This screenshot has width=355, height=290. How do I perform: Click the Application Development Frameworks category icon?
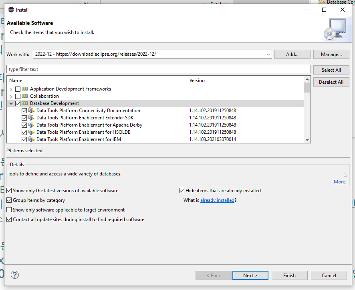pos(25,89)
